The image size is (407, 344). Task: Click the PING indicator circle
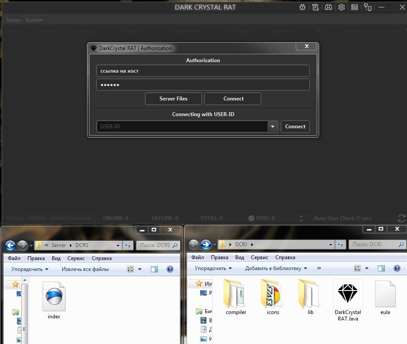point(251,218)
